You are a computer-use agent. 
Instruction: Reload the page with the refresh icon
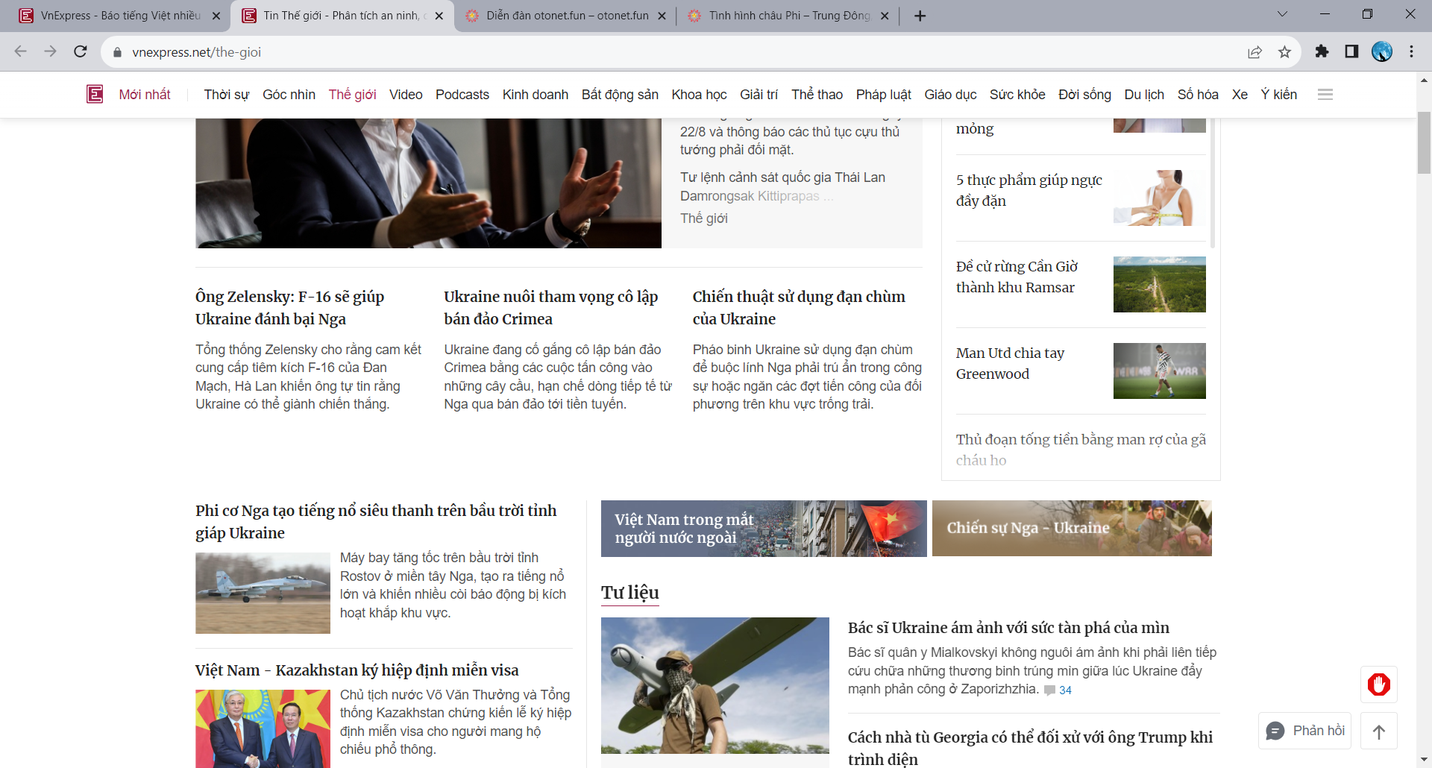pyautogui.click(x=81, y=51)
